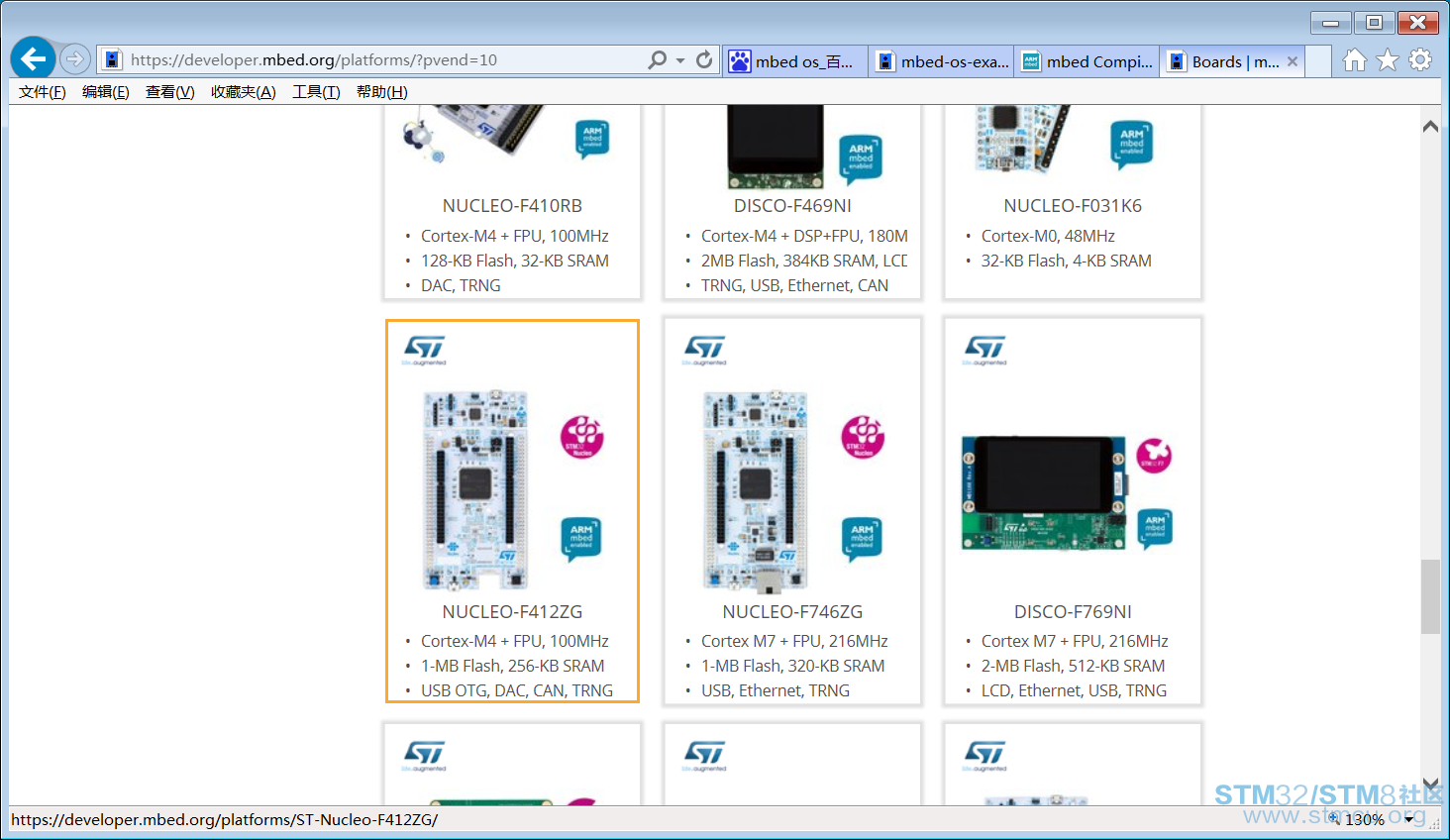The height and width of the screenshot is (840, 1450).
Task: Open the NUCLEO-F746ZG board link
Action: (x=792, y=612)
